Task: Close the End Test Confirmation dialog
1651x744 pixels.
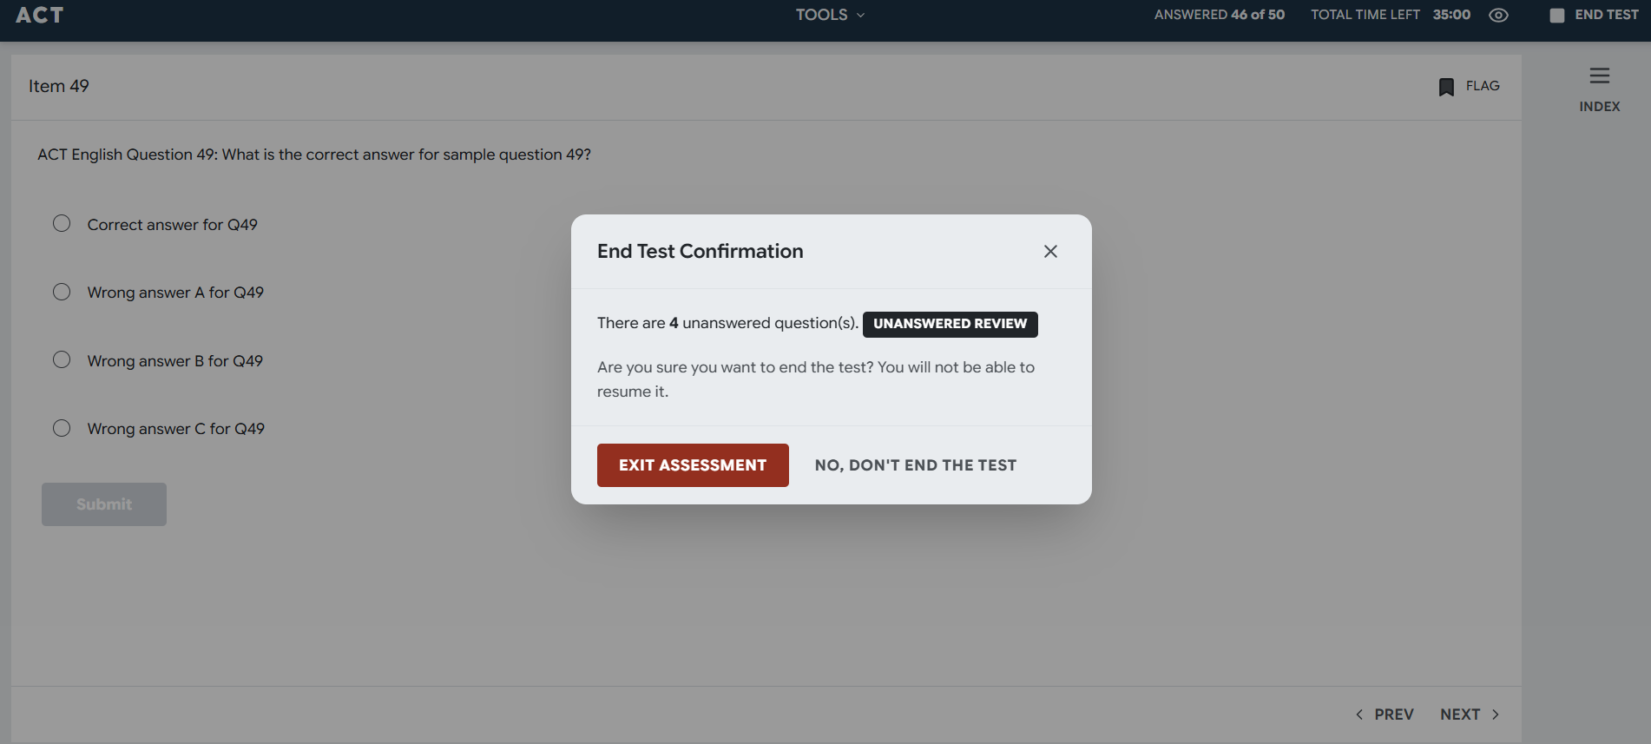Action: tap(1050, 251)
